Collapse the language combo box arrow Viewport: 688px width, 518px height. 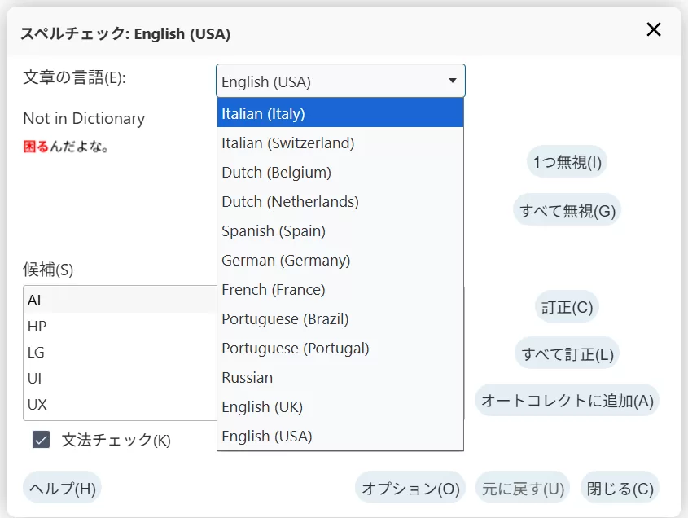452,81
